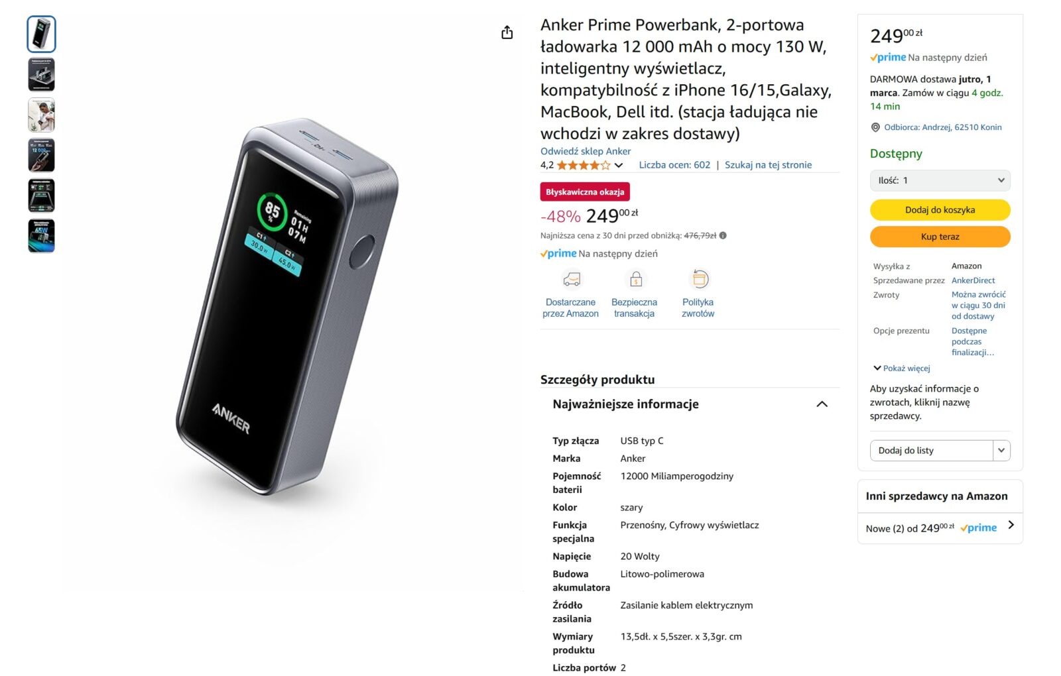Click the Dodaj do koszyka button
1061x676 pixels.
[x=940, y=209]
